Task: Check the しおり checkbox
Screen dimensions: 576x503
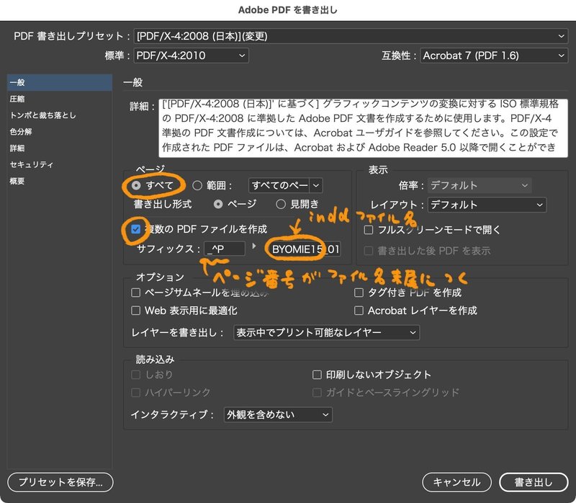Action: point(136,375)
